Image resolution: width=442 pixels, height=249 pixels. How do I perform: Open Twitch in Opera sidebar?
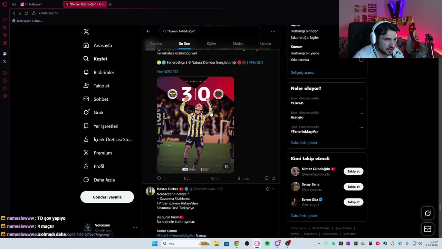tap(4, 54)
